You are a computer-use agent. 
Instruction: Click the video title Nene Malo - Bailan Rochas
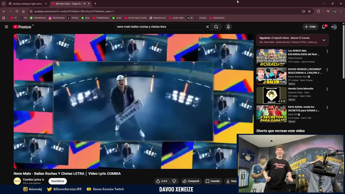(x=67, y=174)
